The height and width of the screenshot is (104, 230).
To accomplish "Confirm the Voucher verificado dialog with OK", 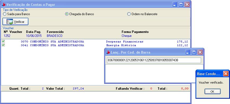I will (212, 92).
